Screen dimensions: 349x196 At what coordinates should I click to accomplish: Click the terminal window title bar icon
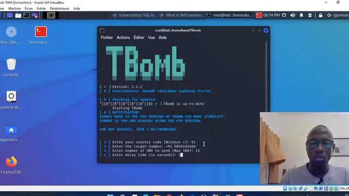[x=102, y=30]
